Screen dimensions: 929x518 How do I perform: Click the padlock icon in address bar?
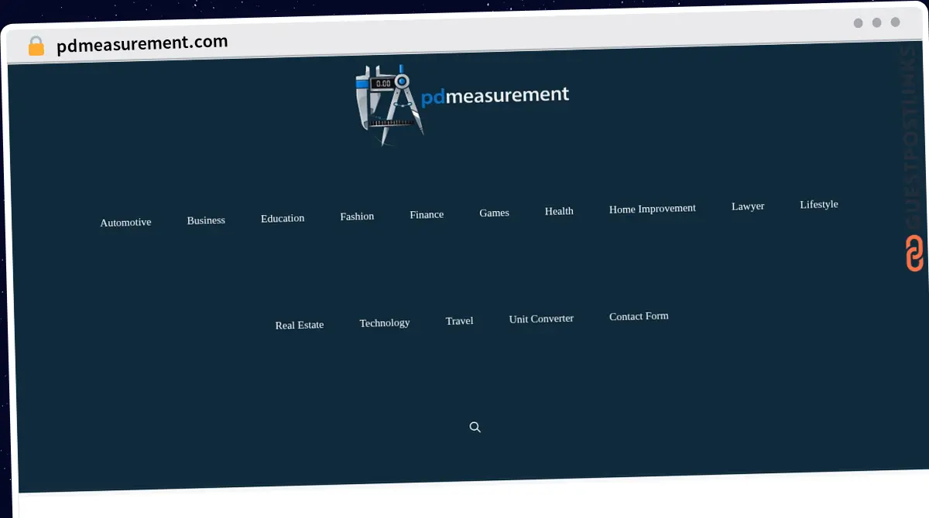pos(36,46)
